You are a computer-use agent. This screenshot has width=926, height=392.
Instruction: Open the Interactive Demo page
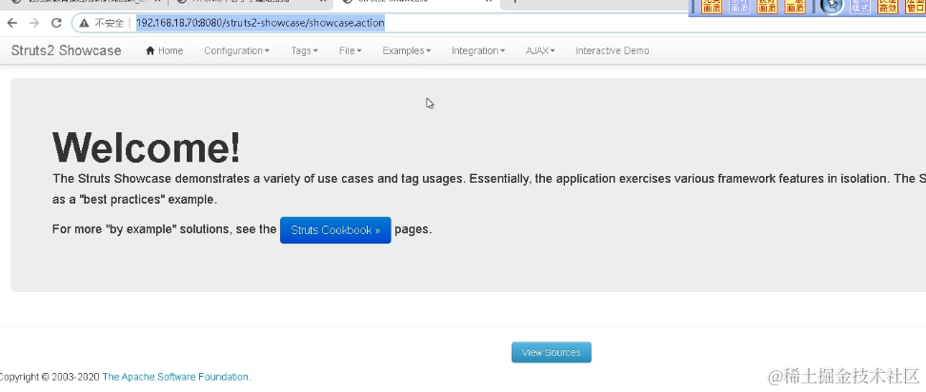[x=613, y=50]
